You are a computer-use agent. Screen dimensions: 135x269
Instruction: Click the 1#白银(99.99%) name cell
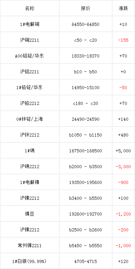click(30, 261)
